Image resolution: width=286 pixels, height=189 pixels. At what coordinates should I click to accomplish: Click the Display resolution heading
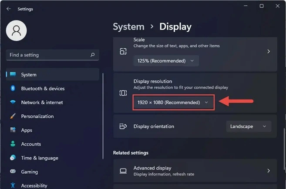click(153, 81)
